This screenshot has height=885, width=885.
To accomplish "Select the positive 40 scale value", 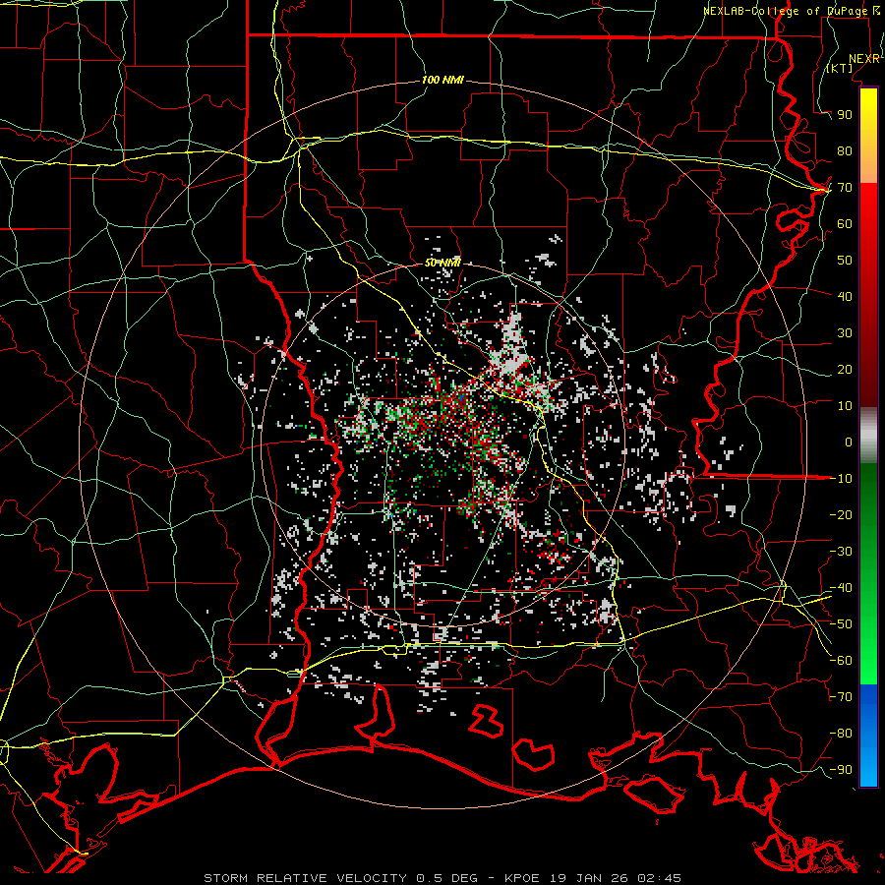I will click(x=845, y=296).
